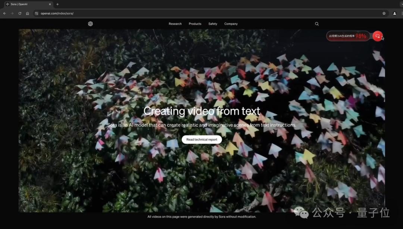Viewport: 403px width, 229px height.
Task: Click the browser forward arrow
Action: 12,13
